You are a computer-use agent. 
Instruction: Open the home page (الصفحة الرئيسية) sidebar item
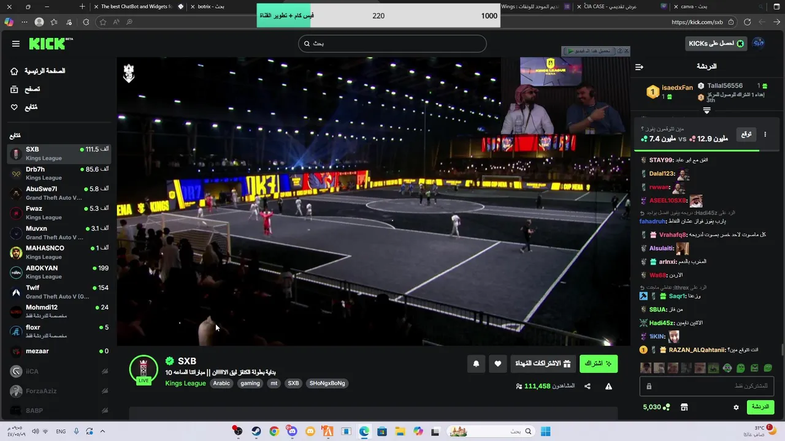tap(37, 71)
